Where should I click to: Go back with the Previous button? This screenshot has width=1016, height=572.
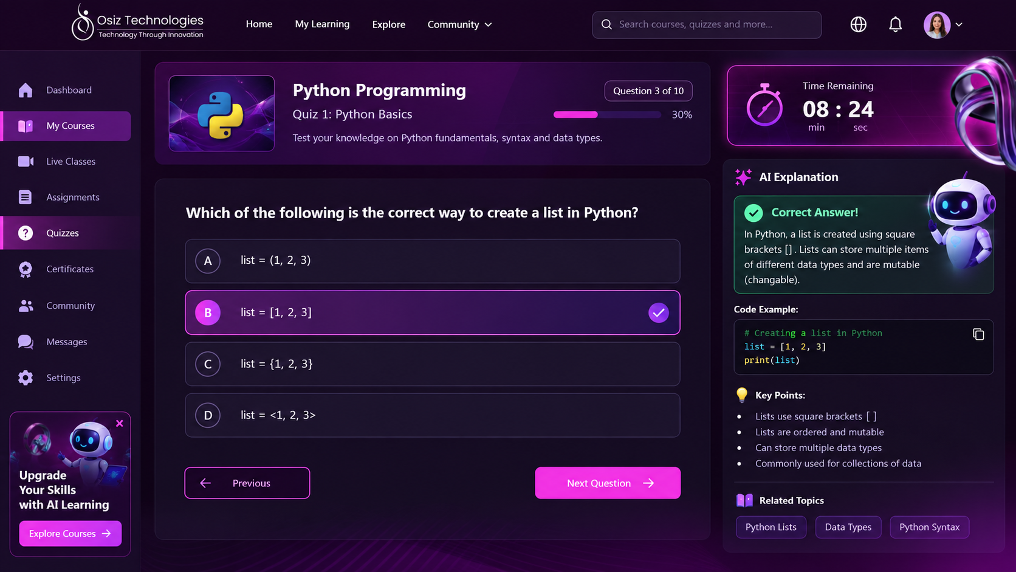click(247, 483)
